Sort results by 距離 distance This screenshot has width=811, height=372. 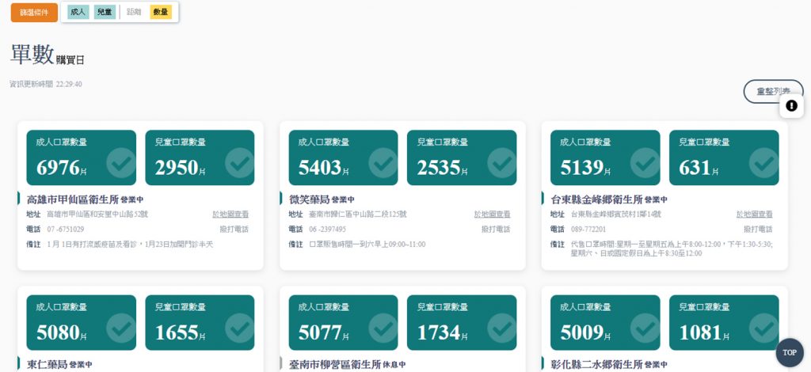tap(134, 12)
